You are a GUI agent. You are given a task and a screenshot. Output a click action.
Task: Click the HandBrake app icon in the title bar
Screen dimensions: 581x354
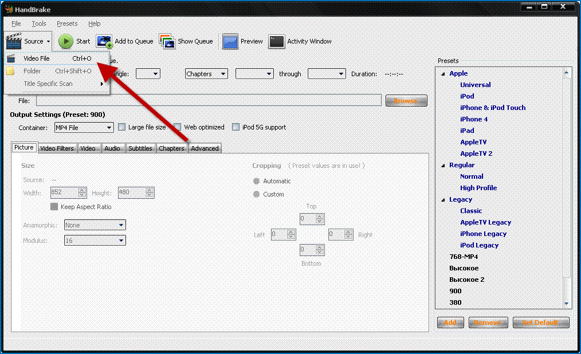[x=9, y=9]
